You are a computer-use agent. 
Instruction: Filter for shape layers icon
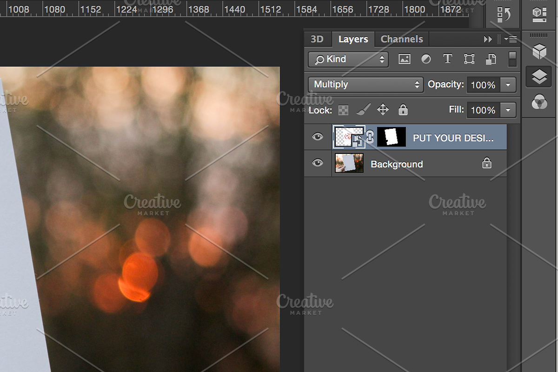(469, 59)
